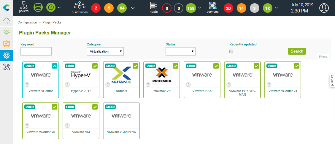Open the Status dropdown
Viewport: 335px width, 144px height.
[180, 51]
